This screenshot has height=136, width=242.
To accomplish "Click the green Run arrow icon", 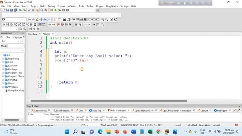I will 56,10.
